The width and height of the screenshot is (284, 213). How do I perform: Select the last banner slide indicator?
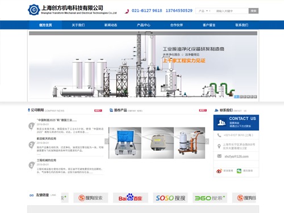255,97
